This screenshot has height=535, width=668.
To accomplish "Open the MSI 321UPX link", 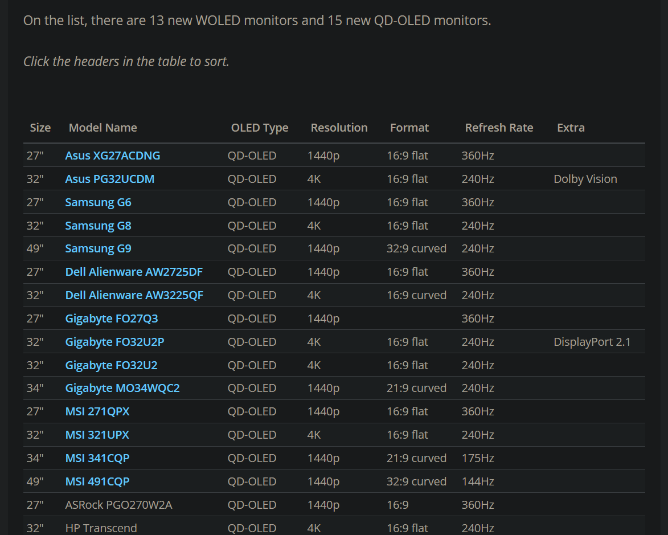I will click(97, 435).
